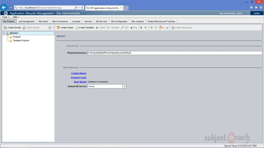Viewport: 264px width, 148px height.
Task: Click the Rename toolbar button
Action: [113, 28]
